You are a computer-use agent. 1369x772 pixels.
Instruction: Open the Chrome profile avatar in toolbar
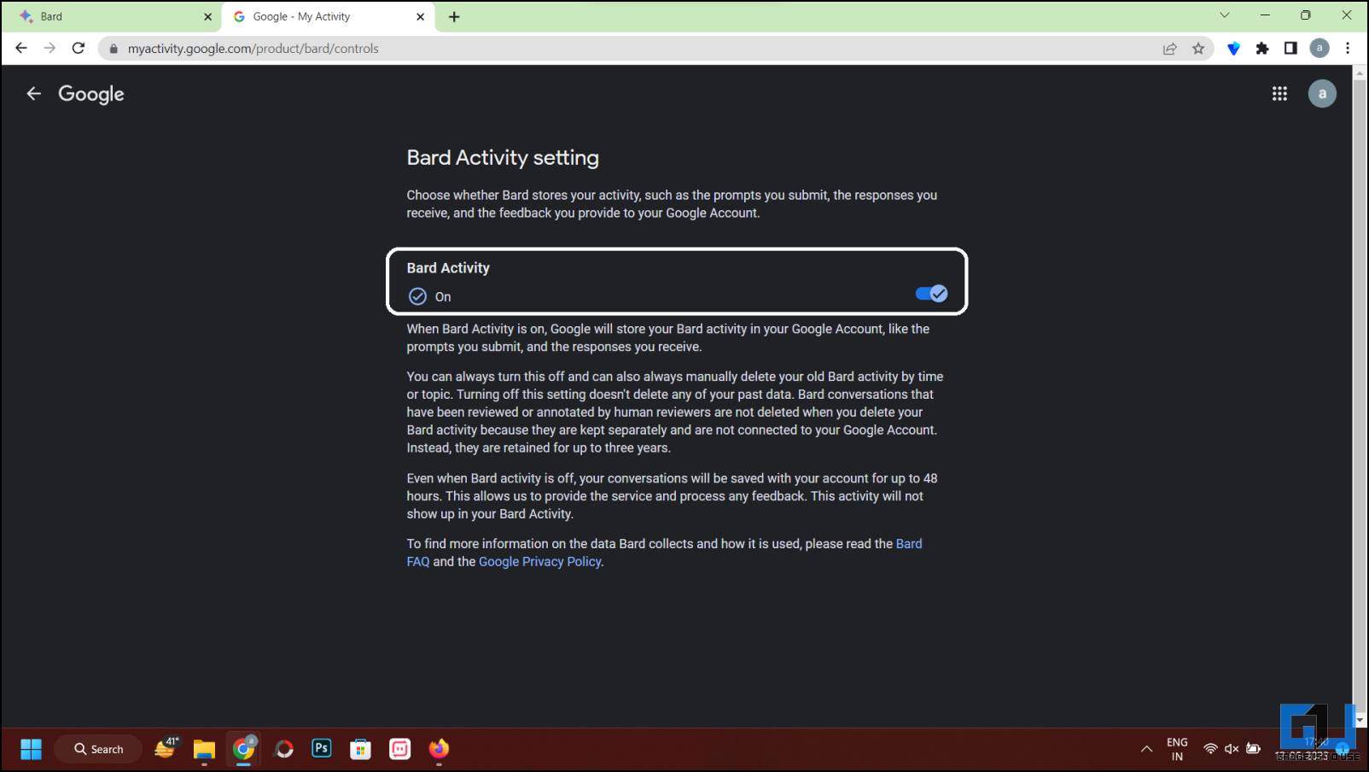click(1319, 49)
